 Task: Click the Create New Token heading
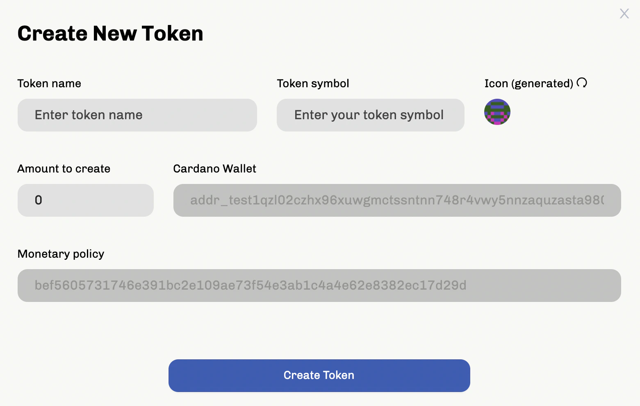[x=110, y=34]
